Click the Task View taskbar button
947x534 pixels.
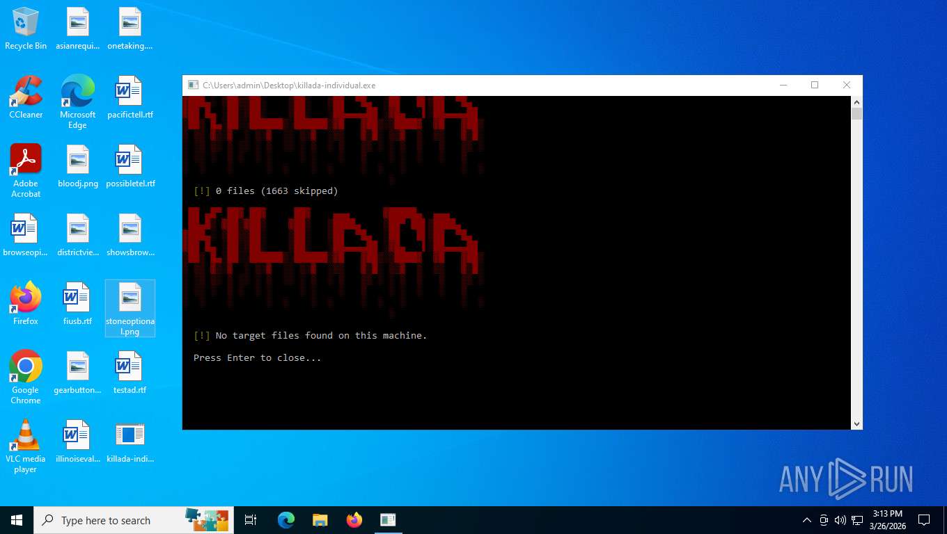pos(251,520)
